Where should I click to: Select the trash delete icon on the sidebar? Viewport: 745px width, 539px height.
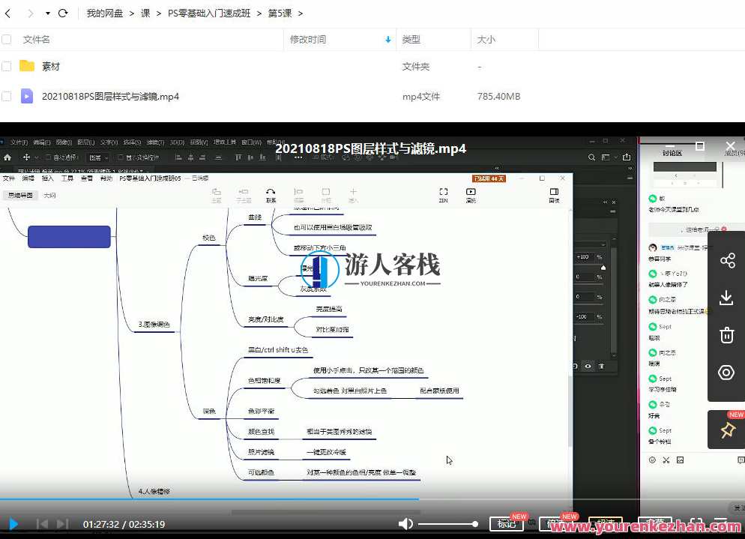point(726,335)
